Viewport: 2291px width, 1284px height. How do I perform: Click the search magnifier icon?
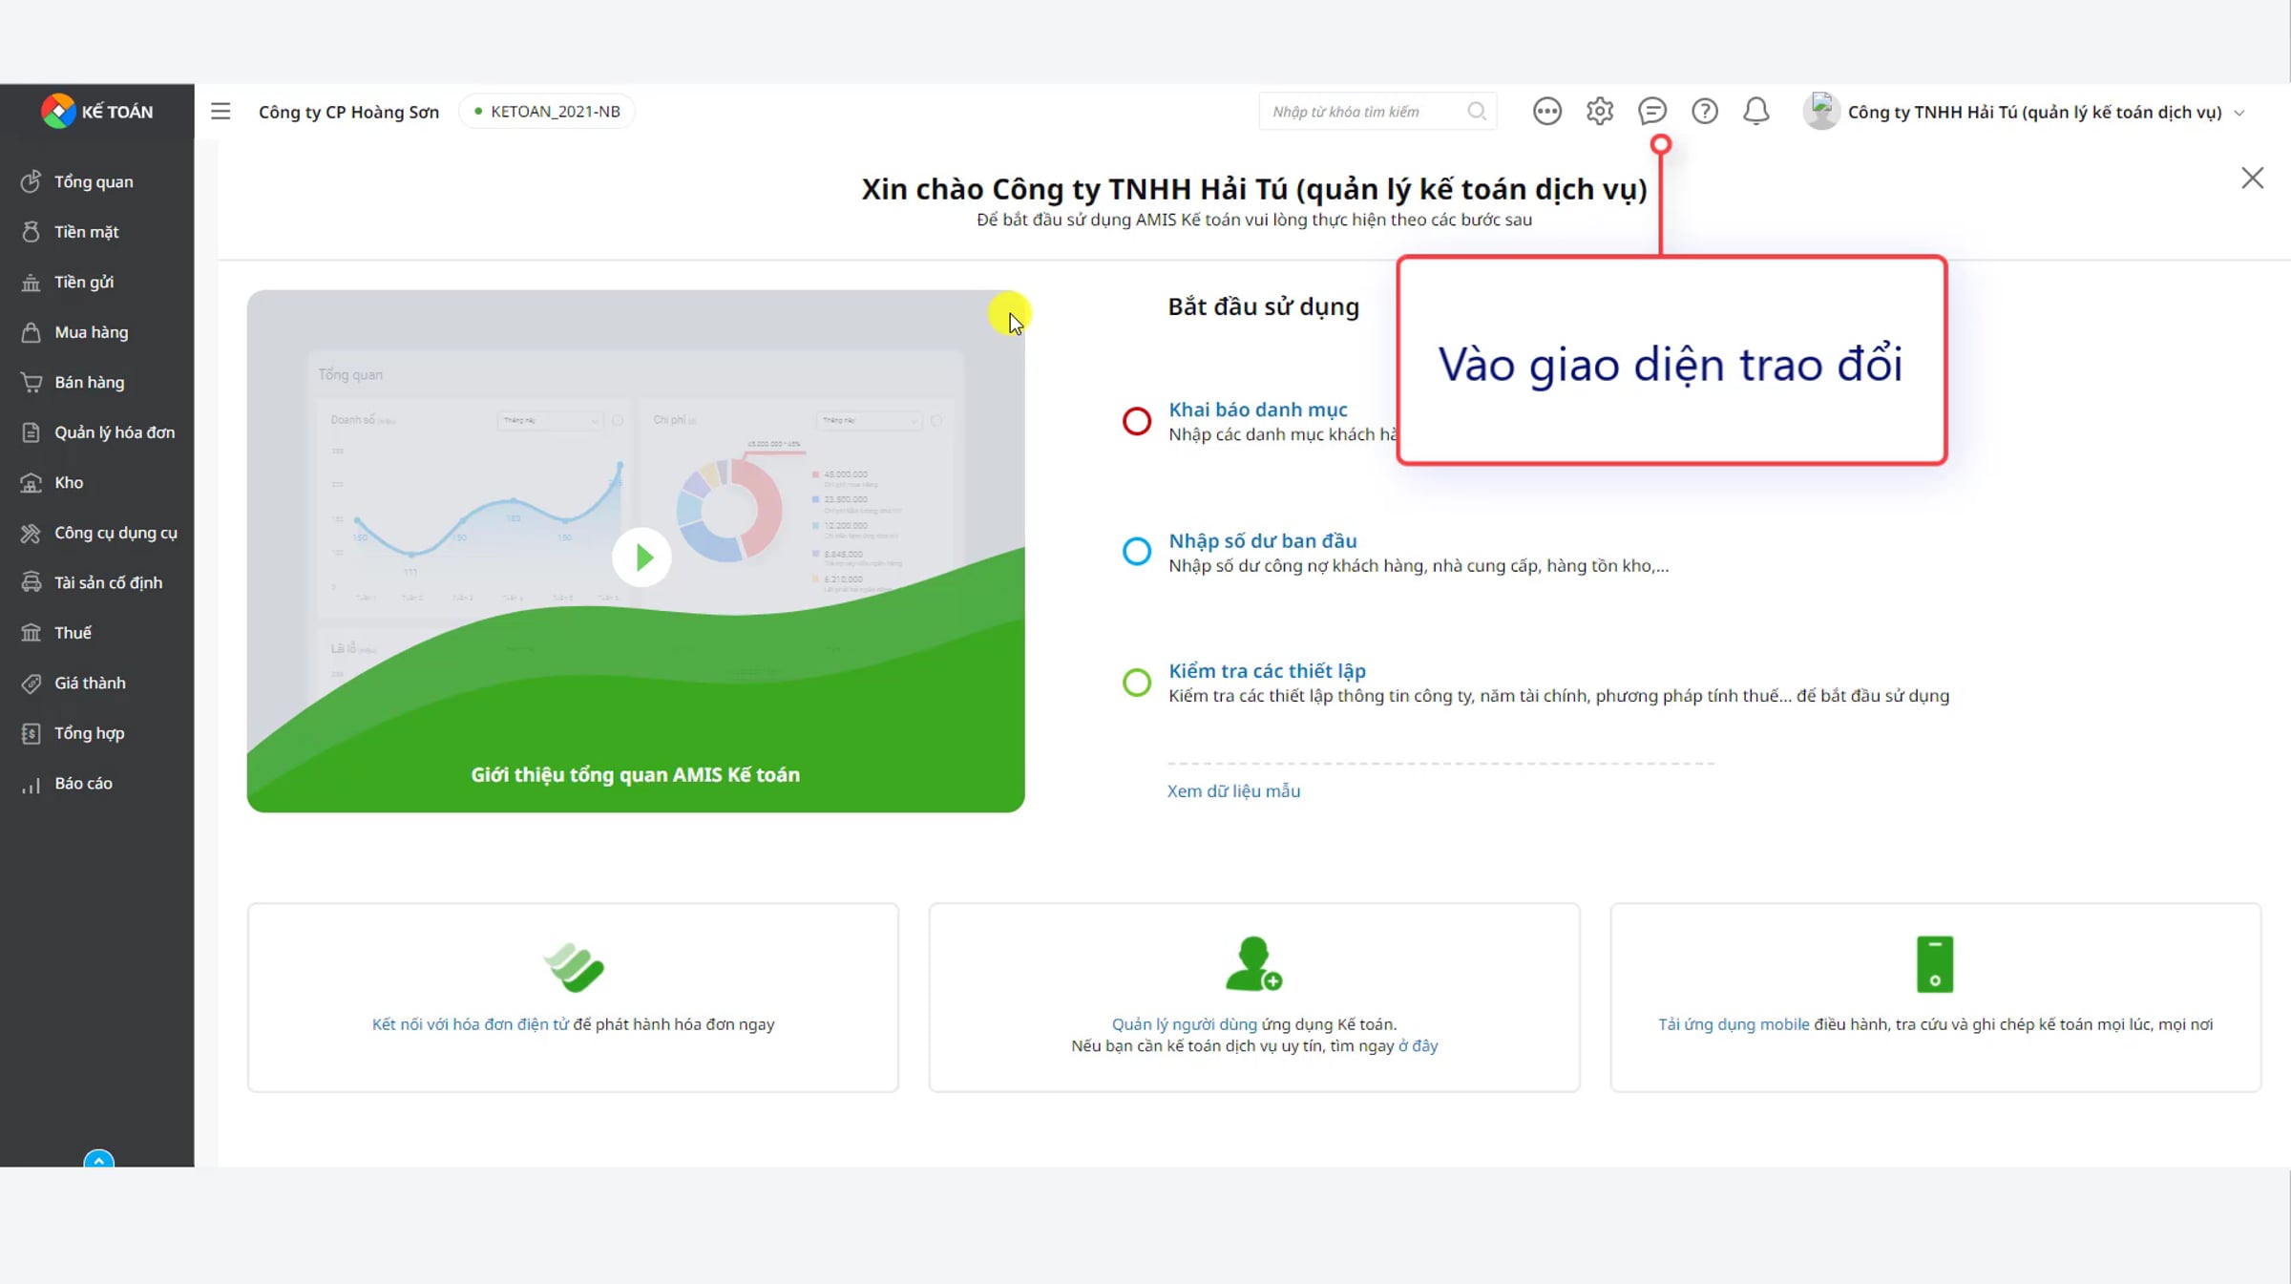coord(1477,112)
